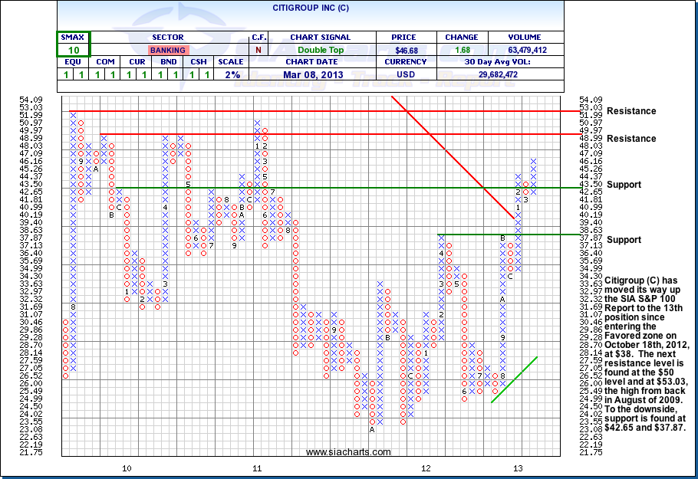Click the 30 Day Avg VOL value 29,682,472
This screenshot has width=698, height=479.
click(499, 74)
